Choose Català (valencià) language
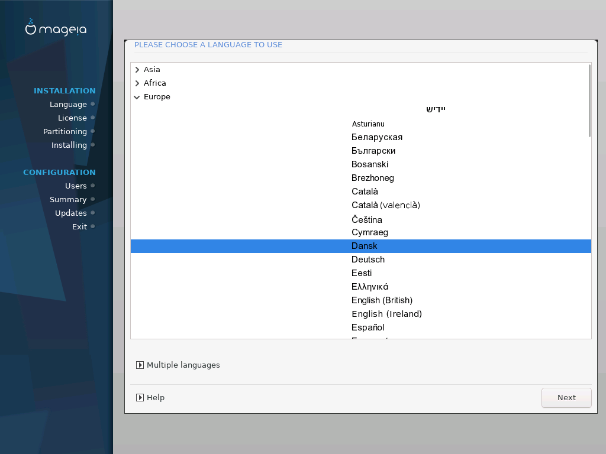 [x=360, y=205]
